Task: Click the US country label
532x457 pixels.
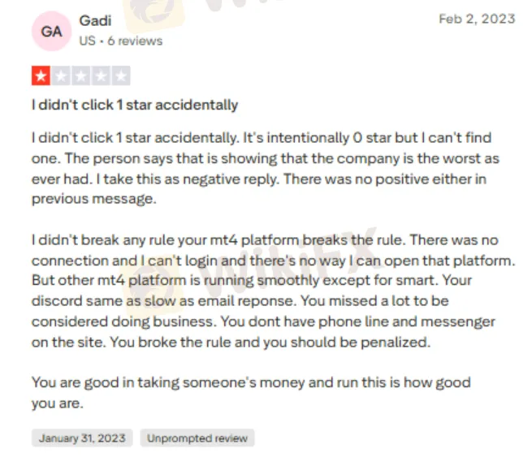Action: 87,41
